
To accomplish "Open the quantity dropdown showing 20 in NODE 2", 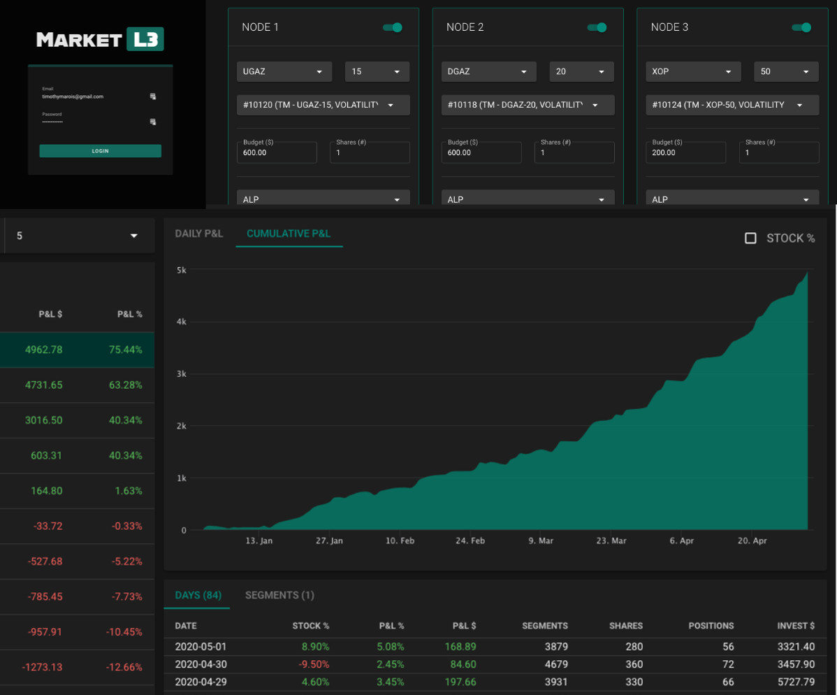I will (x=581, y=71).
